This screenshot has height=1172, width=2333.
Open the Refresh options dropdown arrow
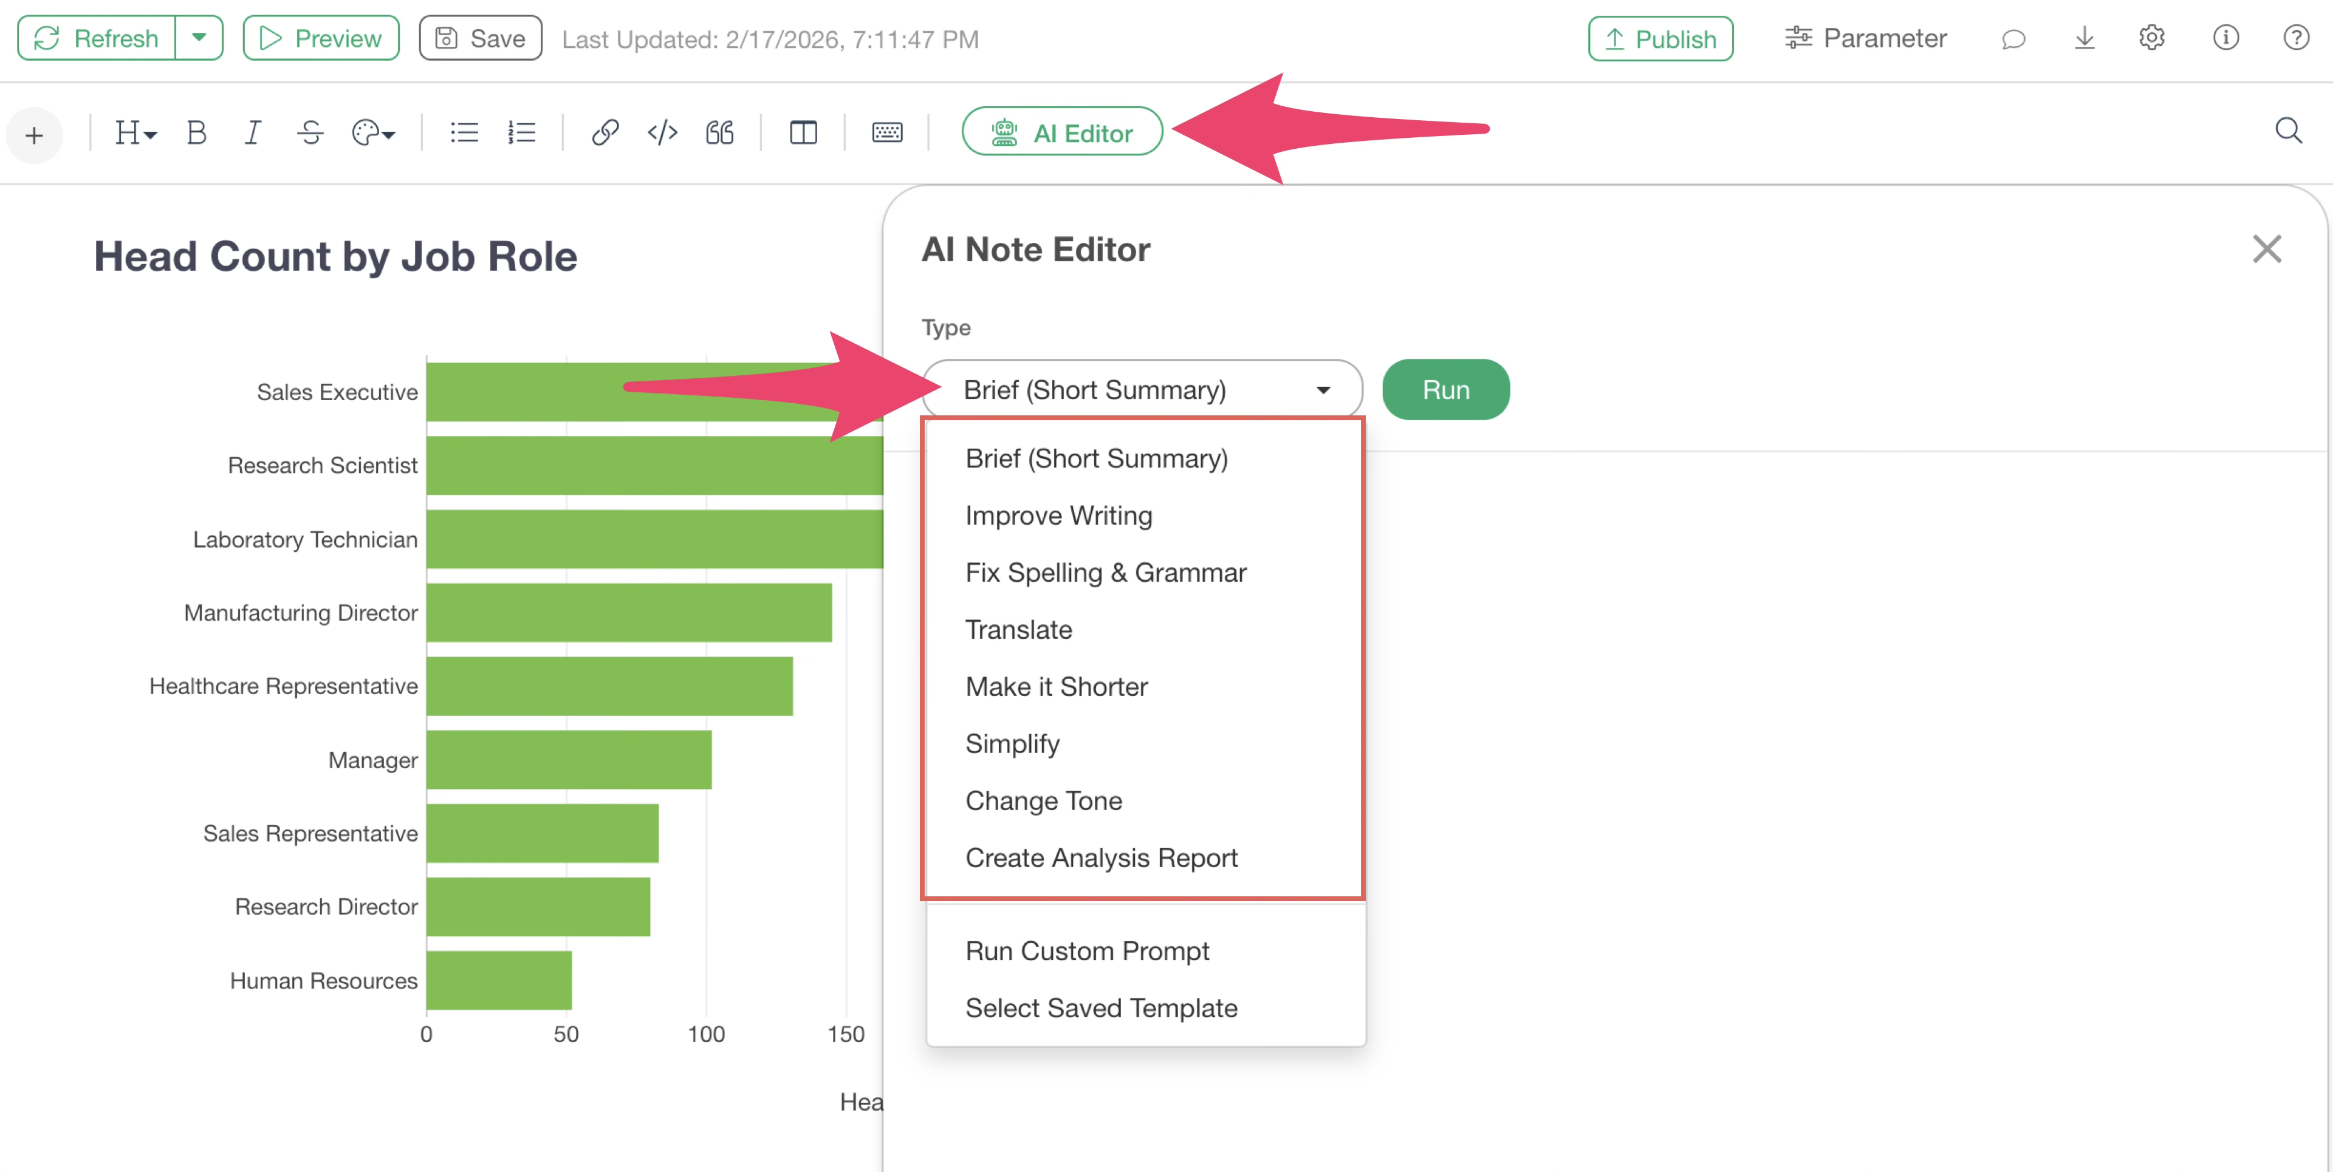[x=199, y=38]
